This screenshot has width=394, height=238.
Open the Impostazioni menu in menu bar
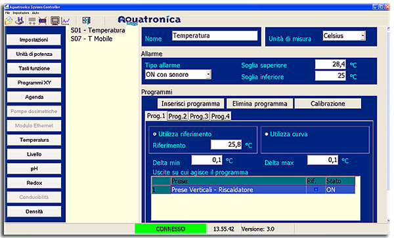point(21,13)
